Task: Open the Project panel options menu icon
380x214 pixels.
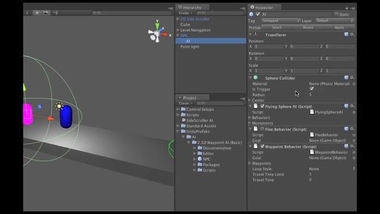Action: [x=243, y=99]
